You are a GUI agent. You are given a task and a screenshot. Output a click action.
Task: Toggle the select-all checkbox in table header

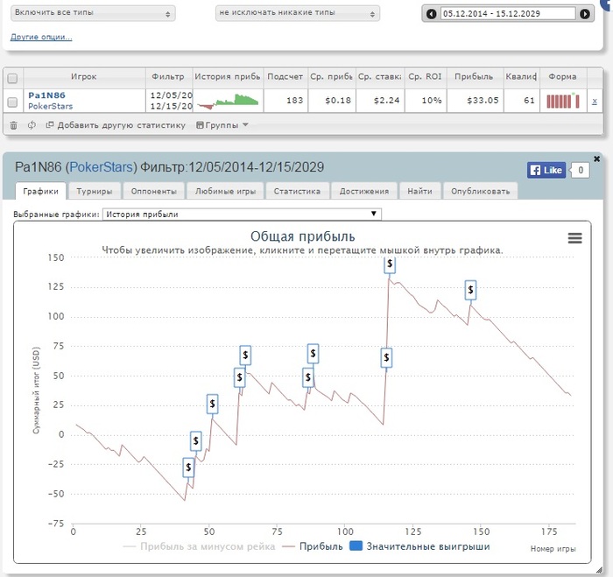coord(12,78)
